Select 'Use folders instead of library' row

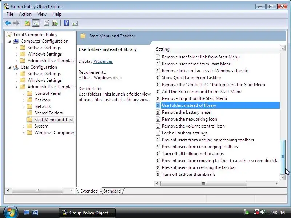tap(218, 105)
